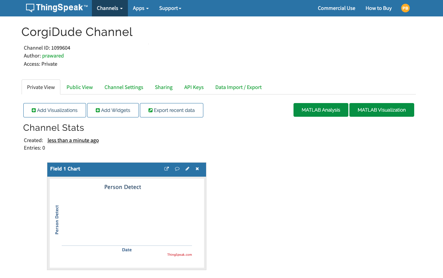Go to the Sharing tab

click(x=164, y=87)
